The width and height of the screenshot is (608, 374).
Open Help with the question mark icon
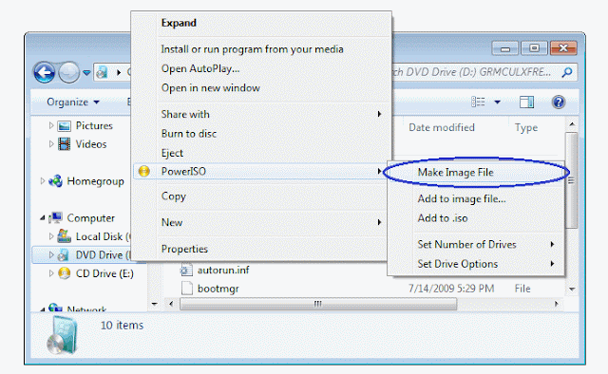[559, 102]
